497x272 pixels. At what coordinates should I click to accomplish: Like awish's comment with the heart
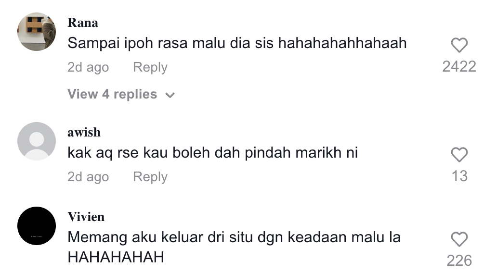coord(459,155)
